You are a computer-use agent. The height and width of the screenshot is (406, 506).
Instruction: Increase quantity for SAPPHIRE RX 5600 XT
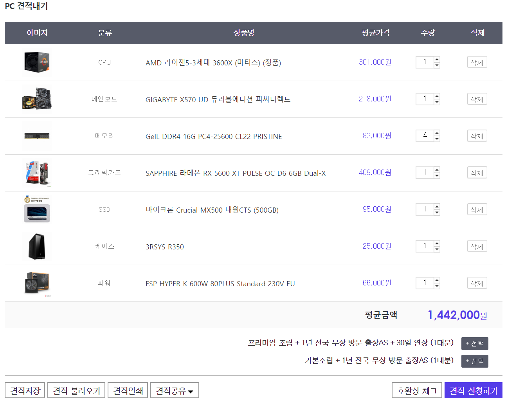437,170
